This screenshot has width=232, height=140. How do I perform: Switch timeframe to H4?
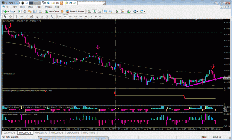[86, 16]
